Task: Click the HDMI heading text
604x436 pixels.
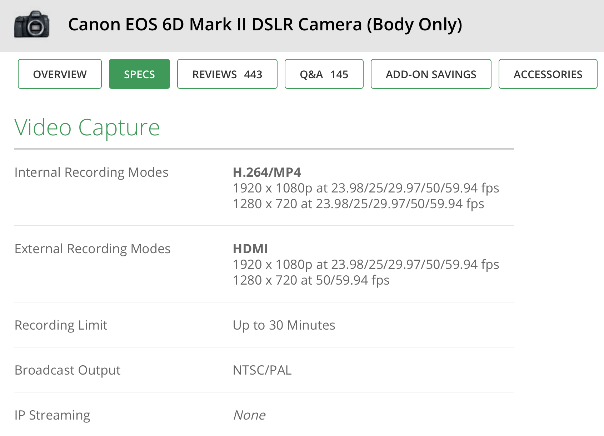Action: [x=250, y=249]
